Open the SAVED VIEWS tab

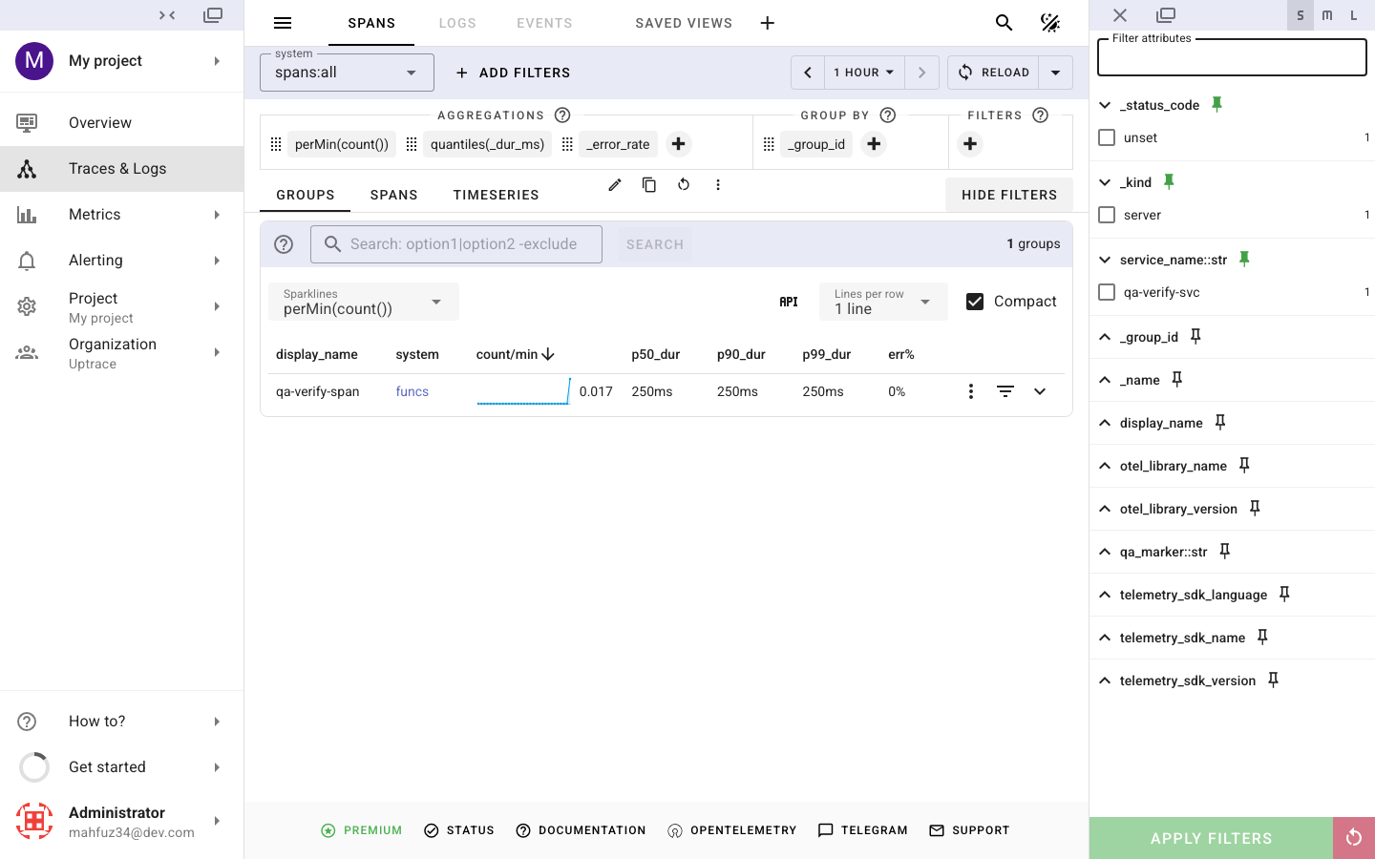(684, 23)
